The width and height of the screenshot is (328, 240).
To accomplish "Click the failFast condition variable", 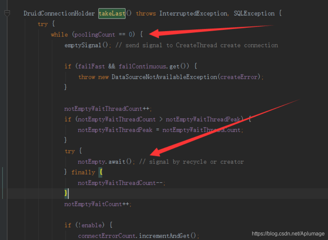I will [92, 67].
